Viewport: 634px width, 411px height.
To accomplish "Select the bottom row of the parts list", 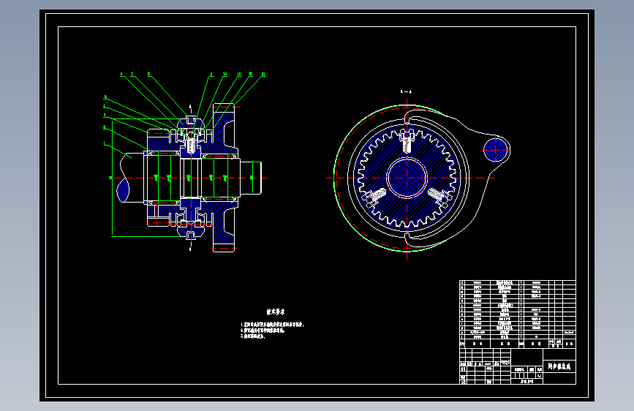I will (x=518, y=336).
